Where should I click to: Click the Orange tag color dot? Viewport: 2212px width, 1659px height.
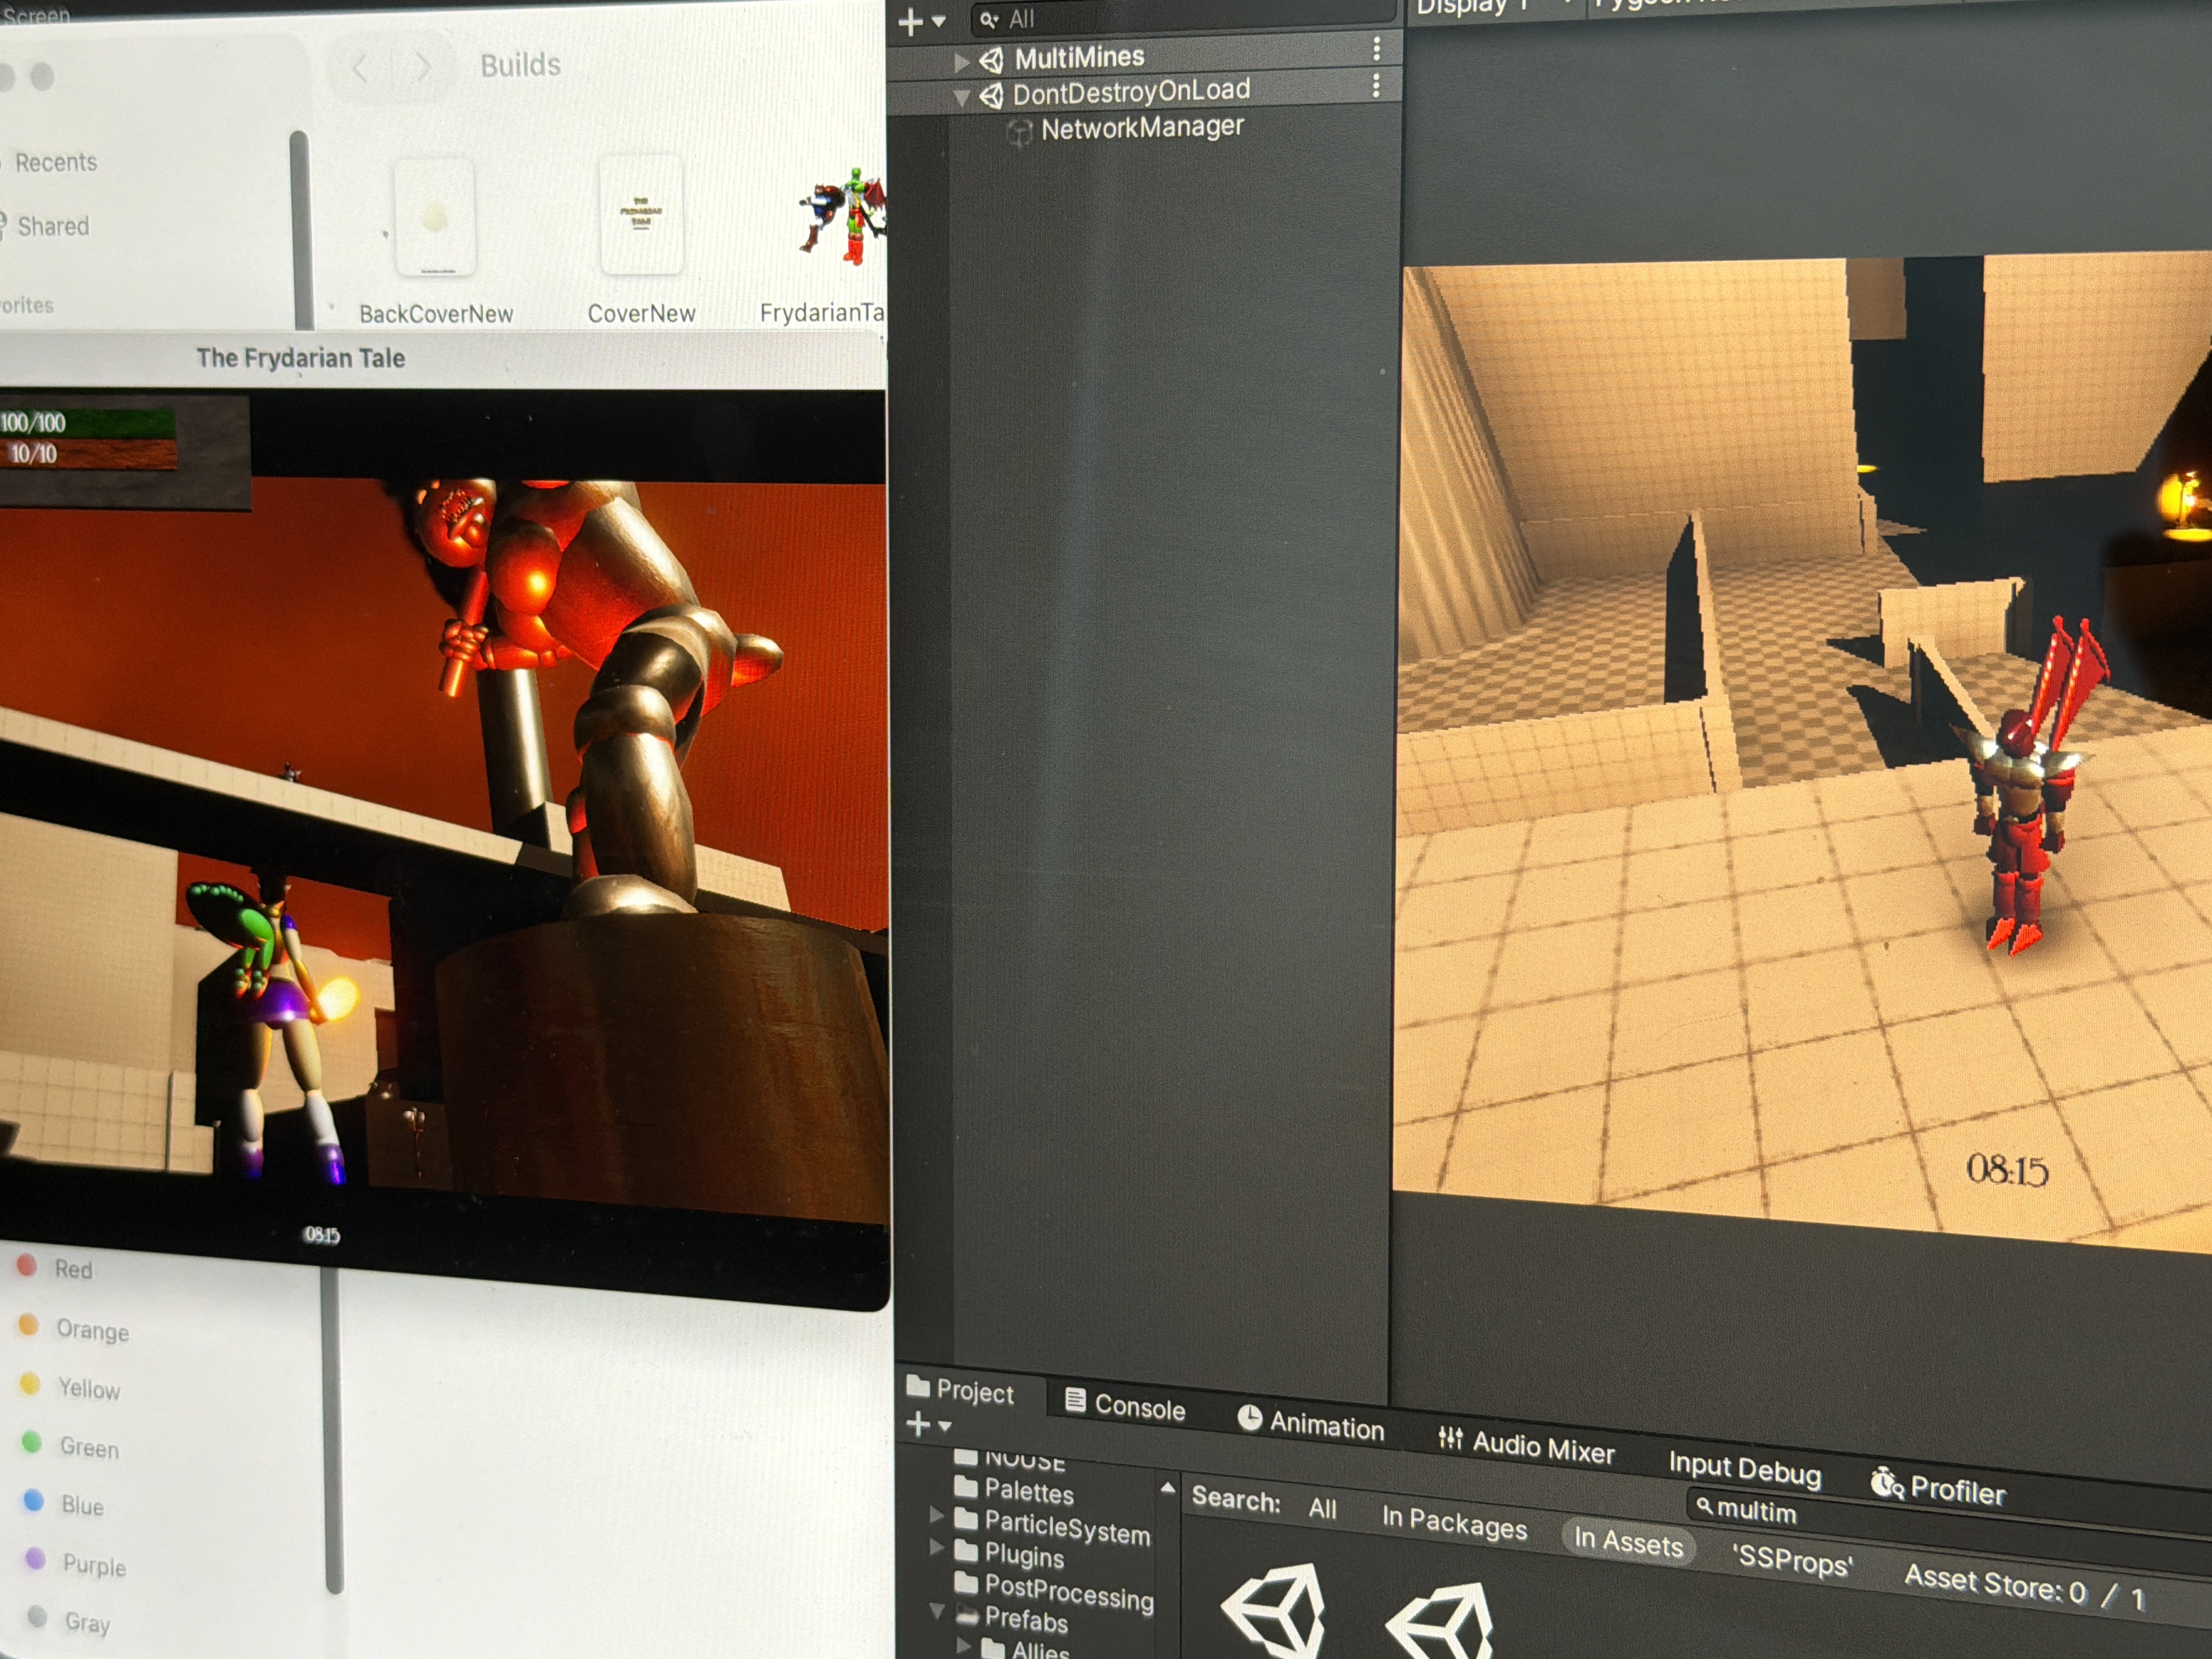click(29, 1326)
